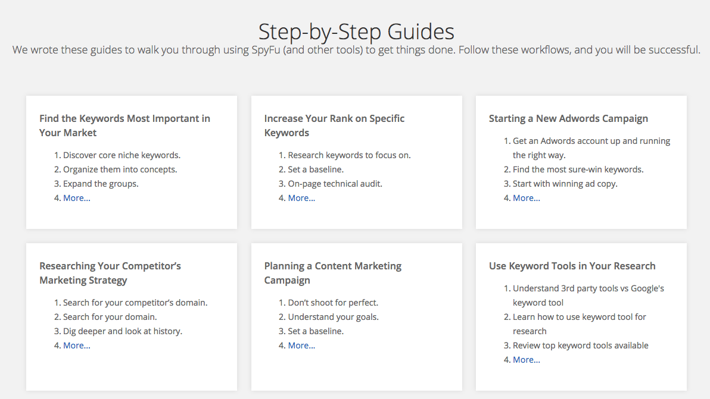The width and height of the screenshot is (710, 399).
Task: Select 'Find the most sure-win keywords' step
Action: pos(578,169)
